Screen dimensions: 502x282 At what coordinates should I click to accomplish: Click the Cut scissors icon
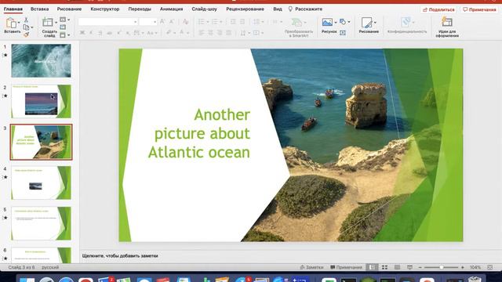click(x=26, y=20)
